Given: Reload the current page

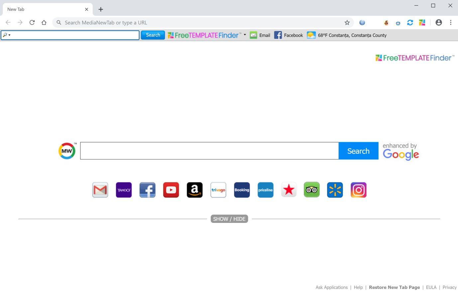Looking at the screenshot, I should (x=32, y=23).
